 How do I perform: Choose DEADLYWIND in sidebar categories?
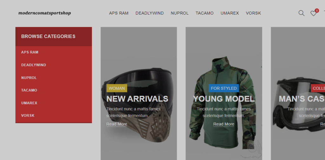click(34, 65)
